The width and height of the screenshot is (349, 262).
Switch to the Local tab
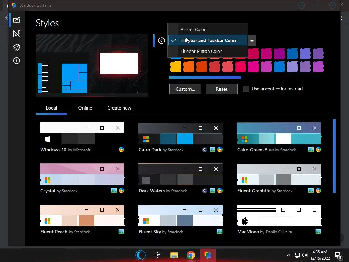tap(51, 108)
